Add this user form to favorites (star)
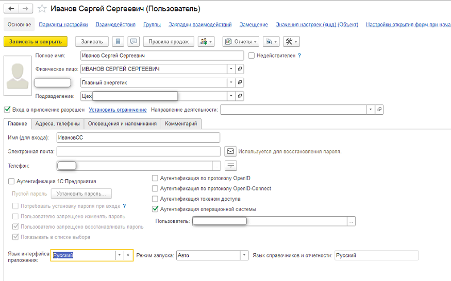 [42, 9]
